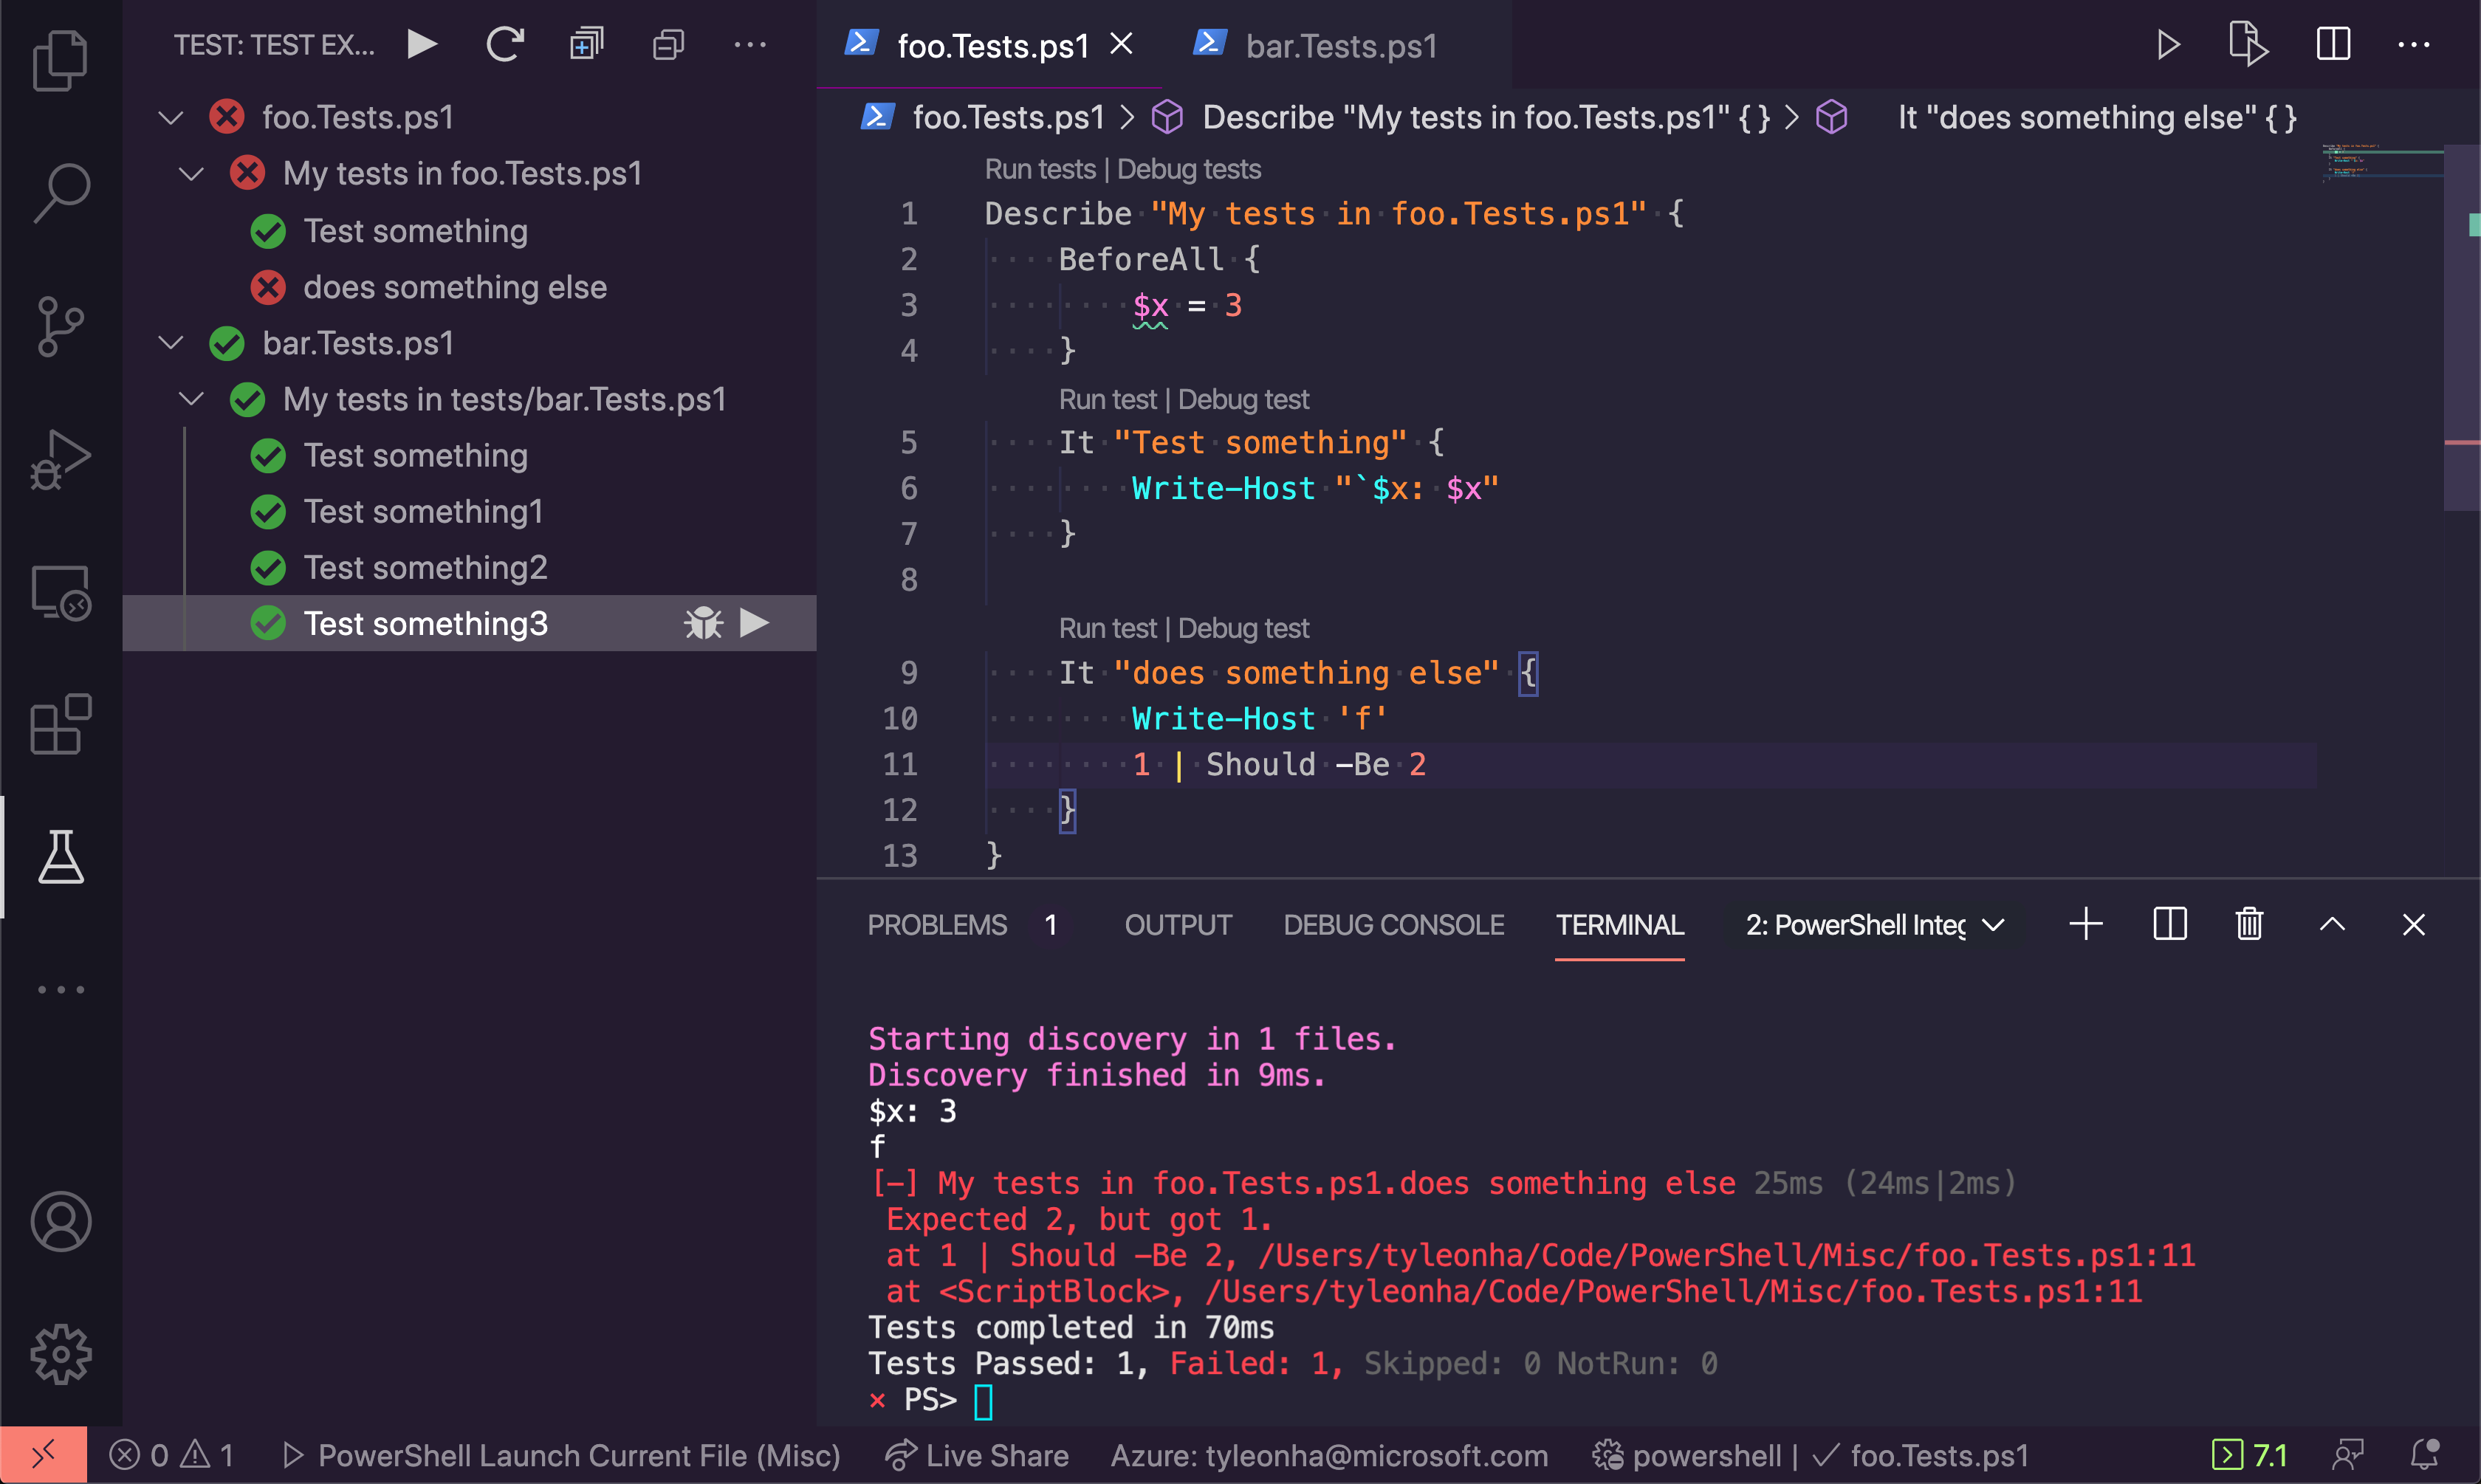The height and width of the screenshot is (1484, 2481).
Task: Select foo.Tests.ps1 in the breadcrumb bar
Action: point(1008,117)
